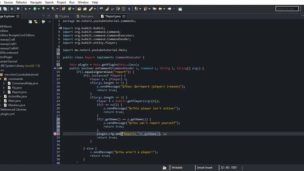Click the Open Task folder icon
The height and width of the screenshot is (171, 304).
tap(85, 9)
